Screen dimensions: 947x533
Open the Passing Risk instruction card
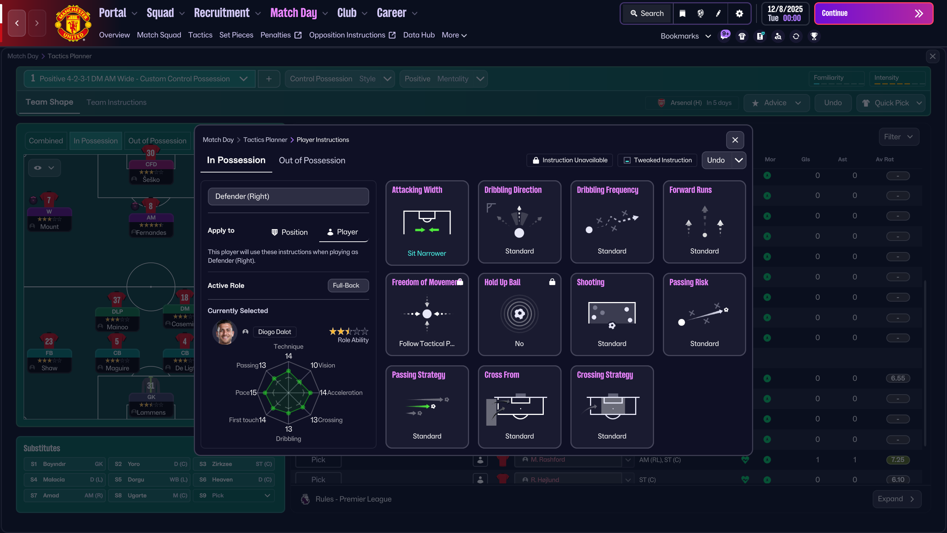point(704,314)
